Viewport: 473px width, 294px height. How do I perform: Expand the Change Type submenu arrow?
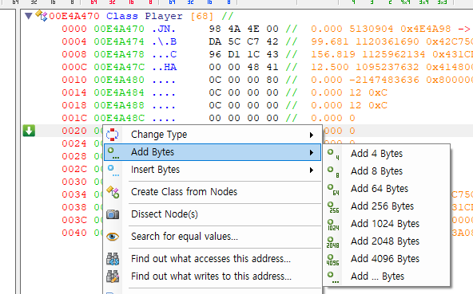point(312,135)
